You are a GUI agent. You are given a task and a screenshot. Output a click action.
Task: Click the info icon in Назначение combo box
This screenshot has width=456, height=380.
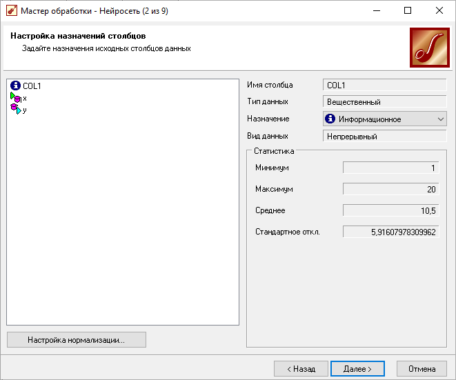coord(330,119)
